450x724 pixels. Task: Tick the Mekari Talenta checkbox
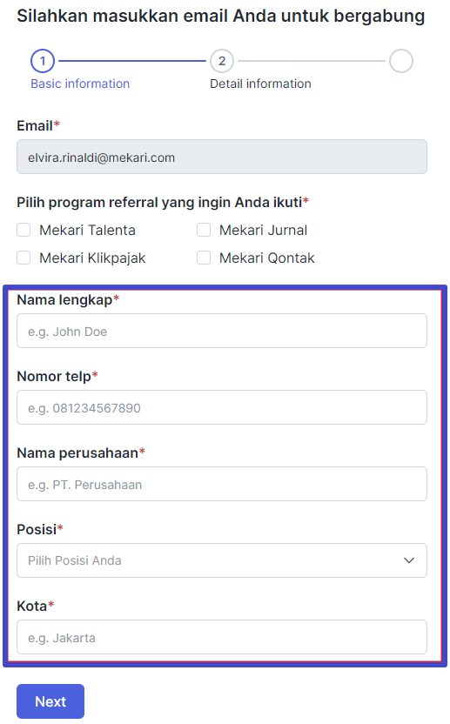point(24,230)
